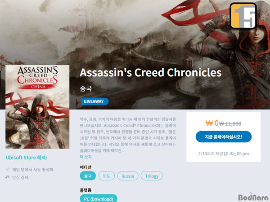This screenshot has height=202, width=270.
Task: Expand description with 더 보기 link
Action: pyautogui.click(x=86, y=157)
